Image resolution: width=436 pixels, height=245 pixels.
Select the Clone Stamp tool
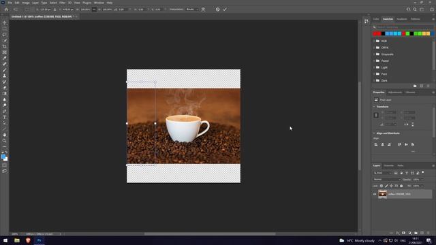click(5, 76)
